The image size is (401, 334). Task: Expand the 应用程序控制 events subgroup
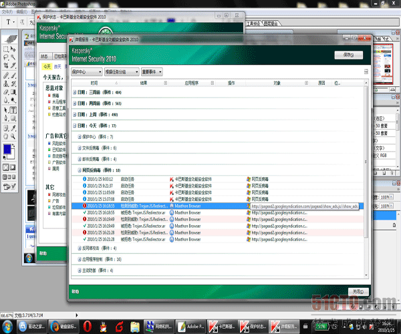click(80, 259)
